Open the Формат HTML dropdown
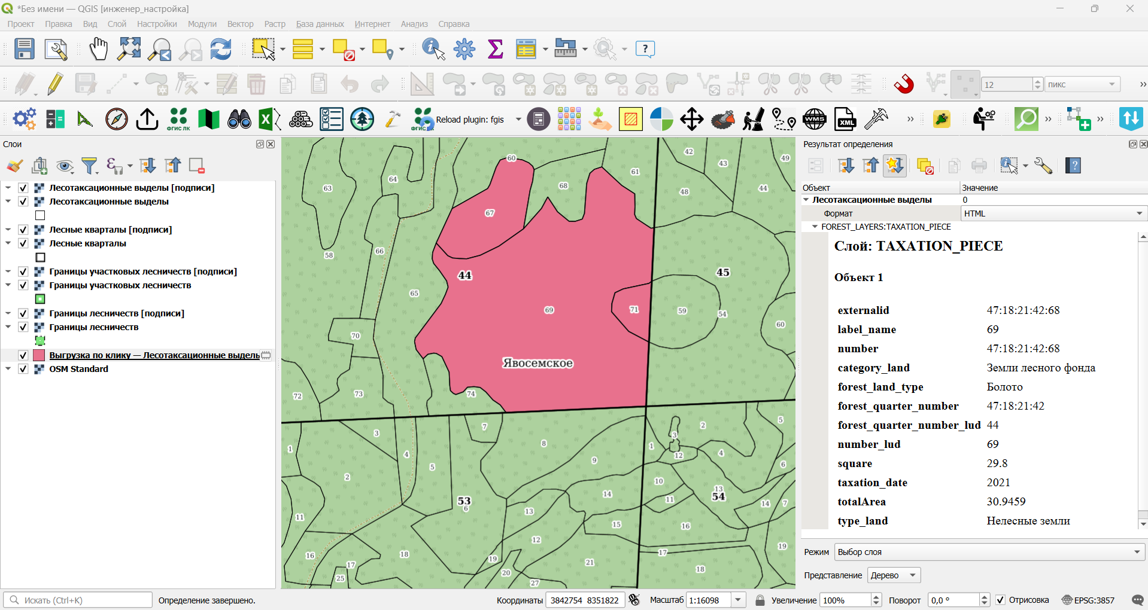The width and height of the screenshot is (1148, 610). click(x=1053, y=213)
